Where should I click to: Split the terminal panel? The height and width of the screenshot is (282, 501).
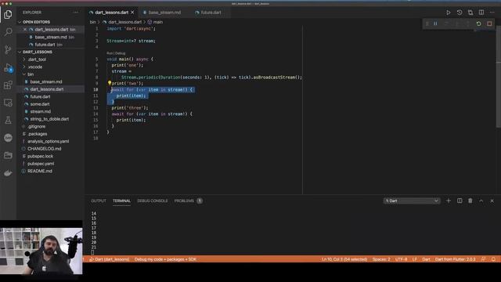point(460,201)
